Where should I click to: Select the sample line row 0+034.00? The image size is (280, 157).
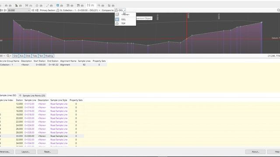coord(42,143)
